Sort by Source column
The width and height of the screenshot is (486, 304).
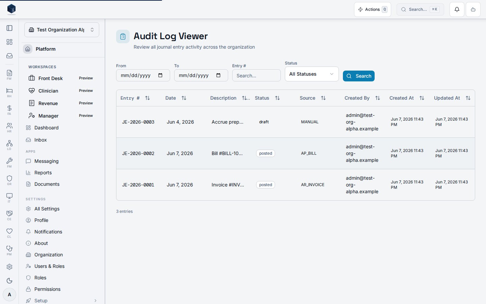coord(323,98)
